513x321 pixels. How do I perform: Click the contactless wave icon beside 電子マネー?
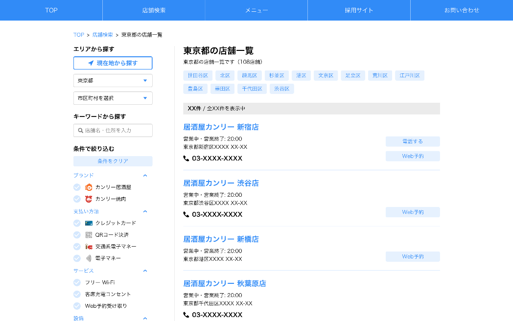[x=89, y=258]
